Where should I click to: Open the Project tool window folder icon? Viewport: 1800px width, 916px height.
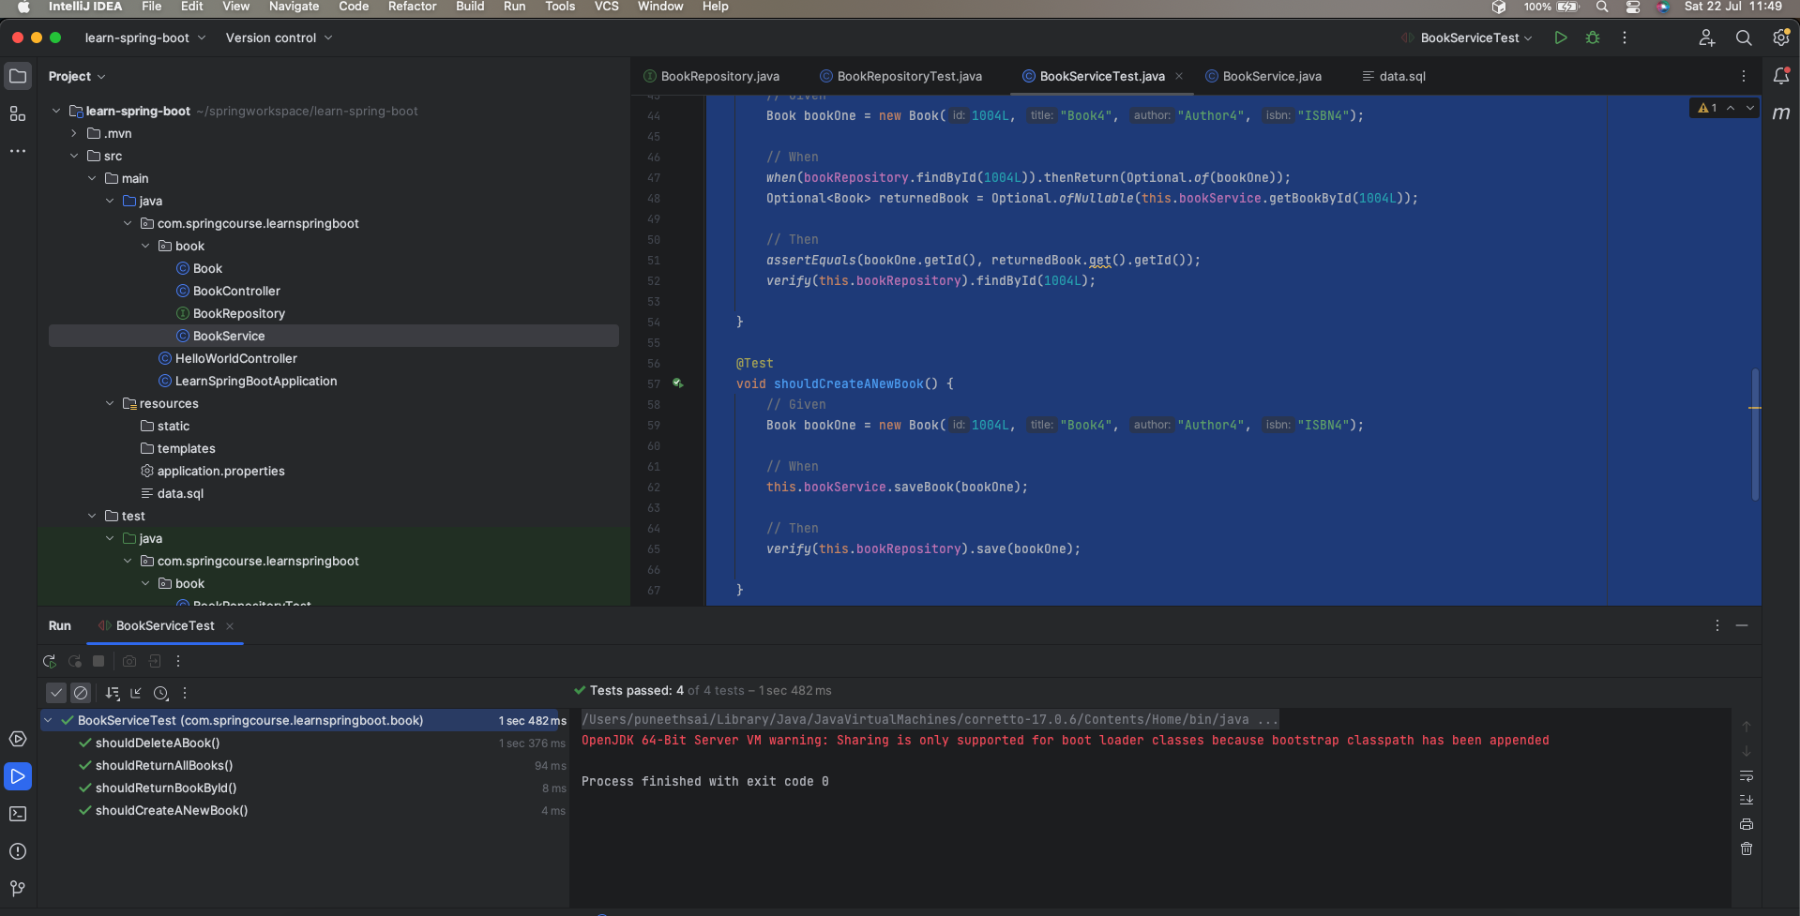18,76
